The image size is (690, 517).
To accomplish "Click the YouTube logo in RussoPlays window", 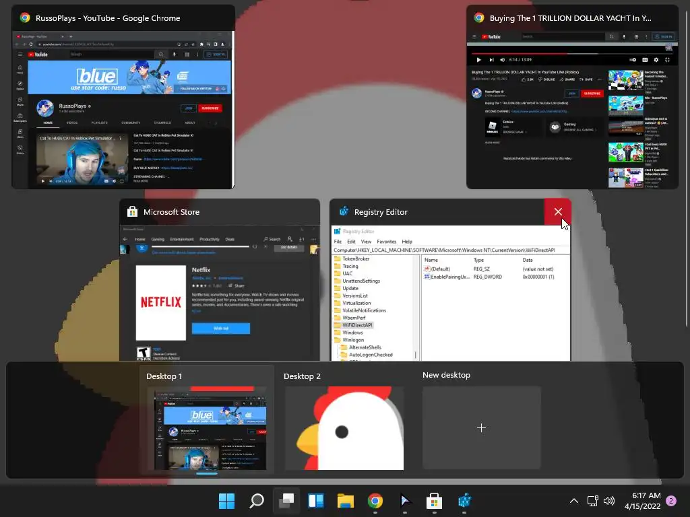I will [38, 55].
